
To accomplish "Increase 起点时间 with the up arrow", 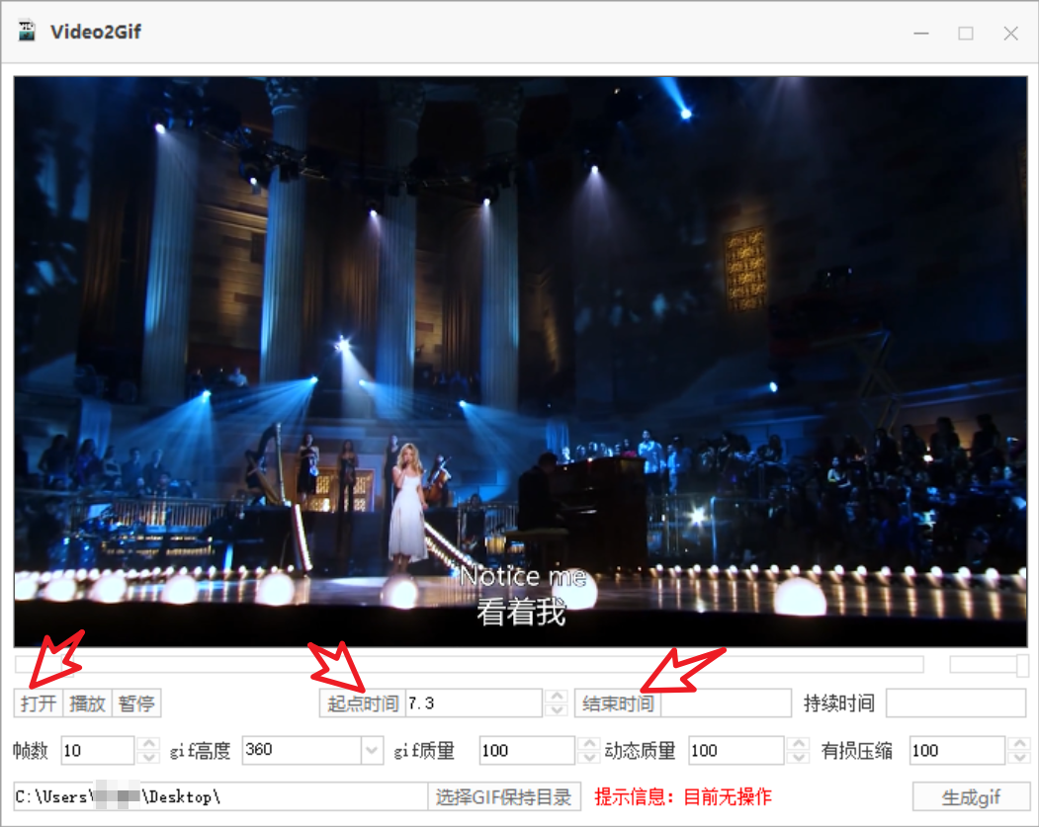I will [558, 697].
